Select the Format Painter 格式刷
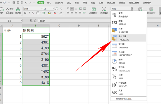 pos(18,11)
